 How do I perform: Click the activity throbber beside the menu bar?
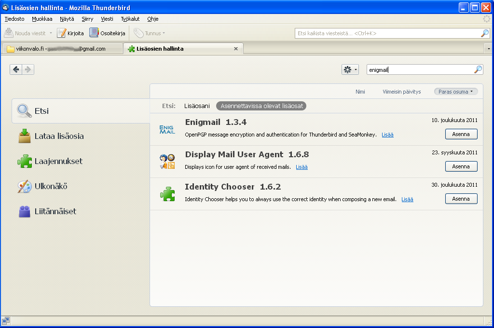point(487,19)
